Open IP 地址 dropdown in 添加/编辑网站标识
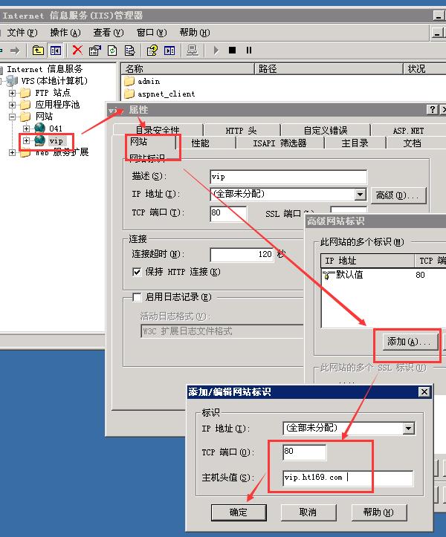 pyautogui.click(x=408, y=428)
